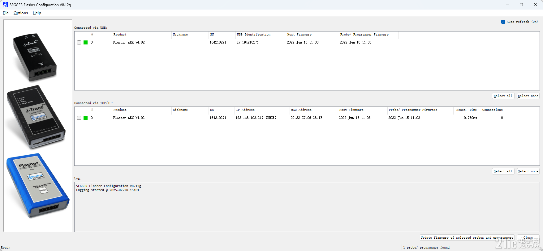The width and height of the screenshot is (543, 251).
Task: Check the TCP/IP-connected Flasher ARM checkbox
Action: click(x=79, y=118)
